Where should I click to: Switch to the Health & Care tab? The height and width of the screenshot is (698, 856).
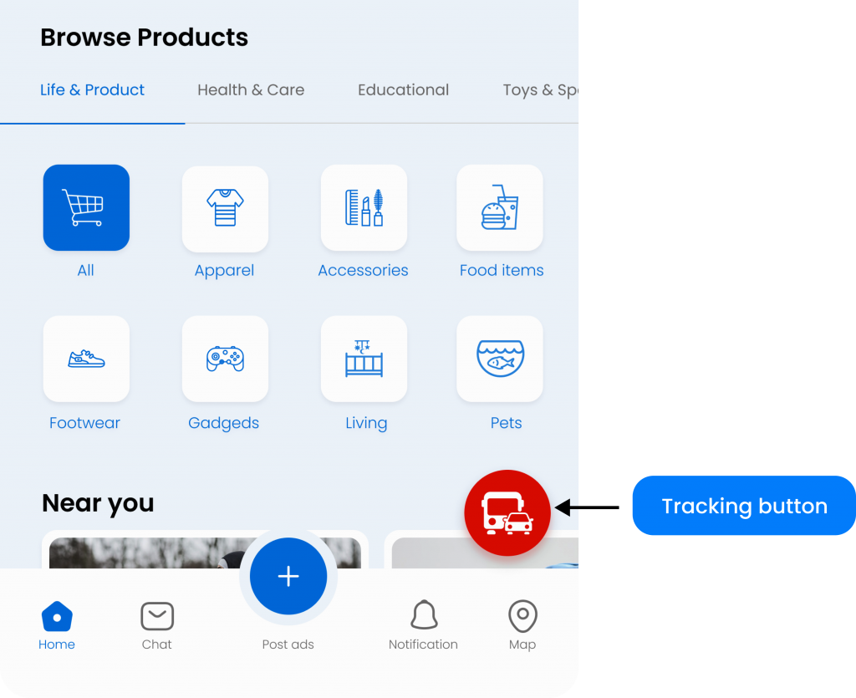tap(251, 90)
